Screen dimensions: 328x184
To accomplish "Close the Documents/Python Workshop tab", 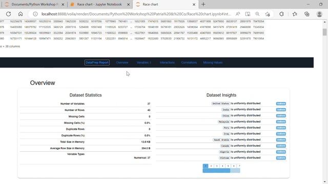I will [x=63, y=5].
